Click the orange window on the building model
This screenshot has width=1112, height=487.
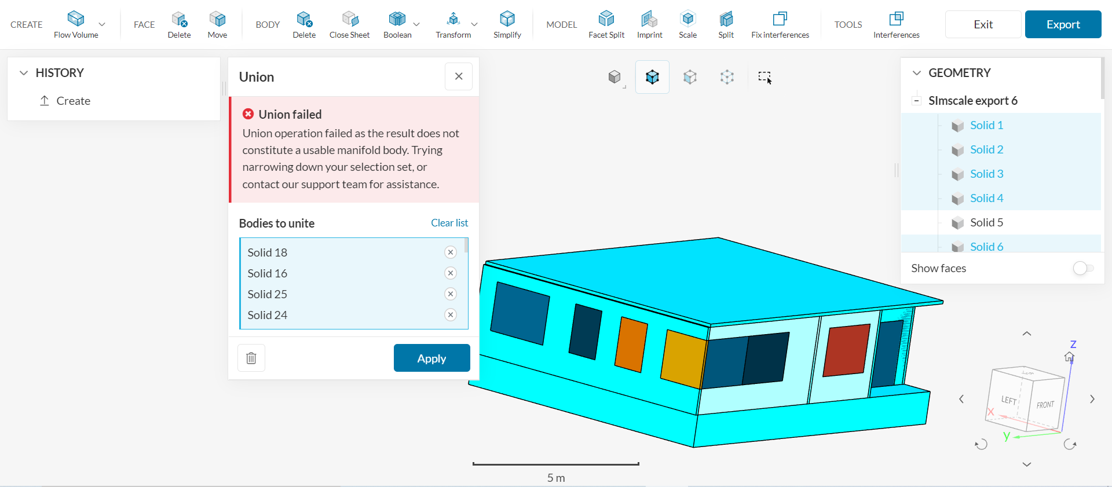pyautogui.click(x=631, y=344)
